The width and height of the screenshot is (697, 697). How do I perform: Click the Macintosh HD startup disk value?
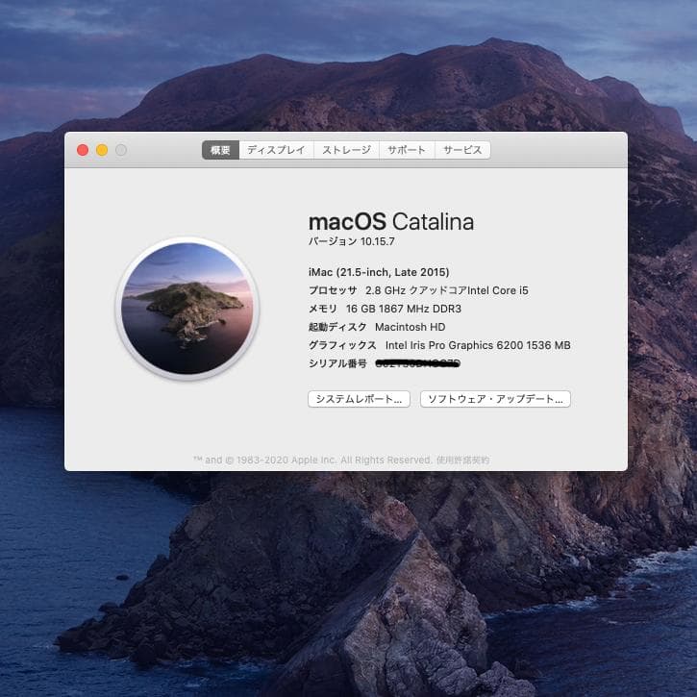tap(410, 327)
